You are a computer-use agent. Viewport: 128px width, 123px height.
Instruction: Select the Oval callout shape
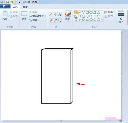coord(95,20)
